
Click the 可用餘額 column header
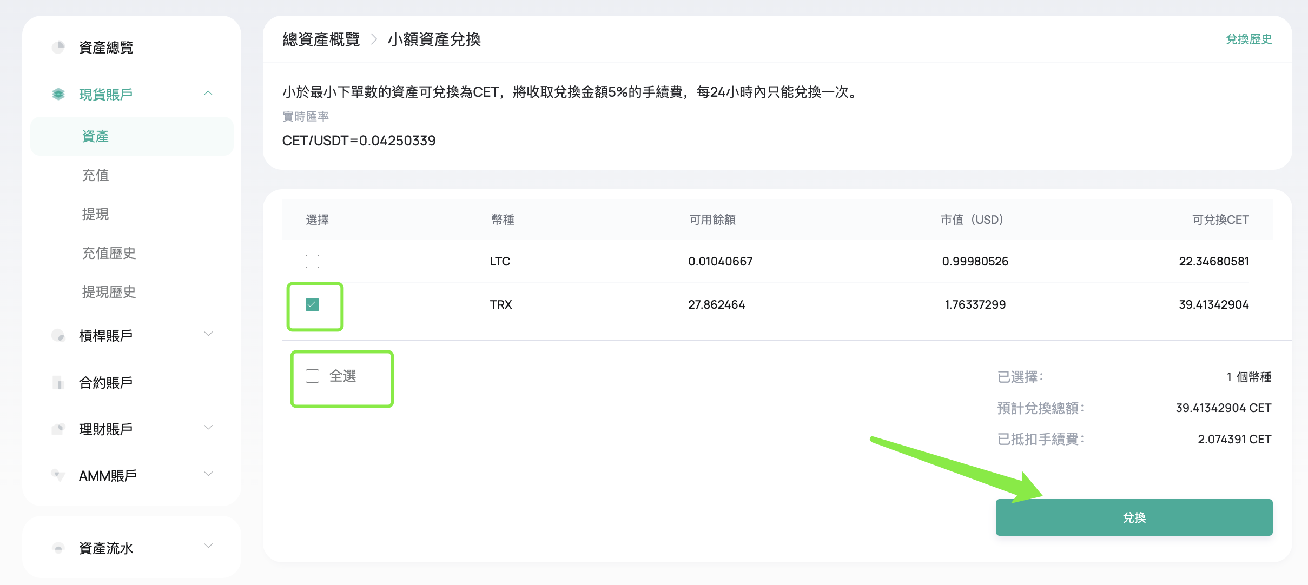[x=712, y=220]
